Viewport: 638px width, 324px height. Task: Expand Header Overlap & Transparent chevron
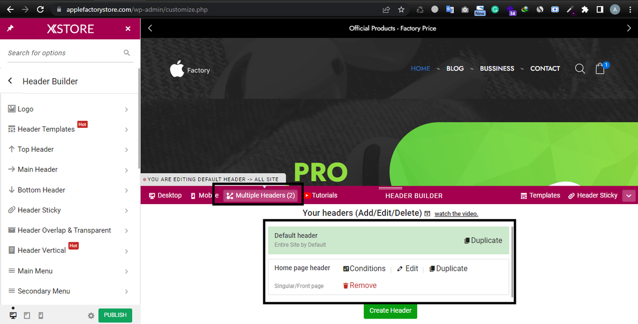point(127,230)
